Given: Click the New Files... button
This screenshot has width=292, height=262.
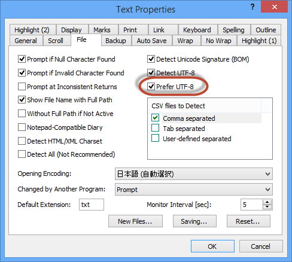Looking at the screenshot, I should (135, 221).
